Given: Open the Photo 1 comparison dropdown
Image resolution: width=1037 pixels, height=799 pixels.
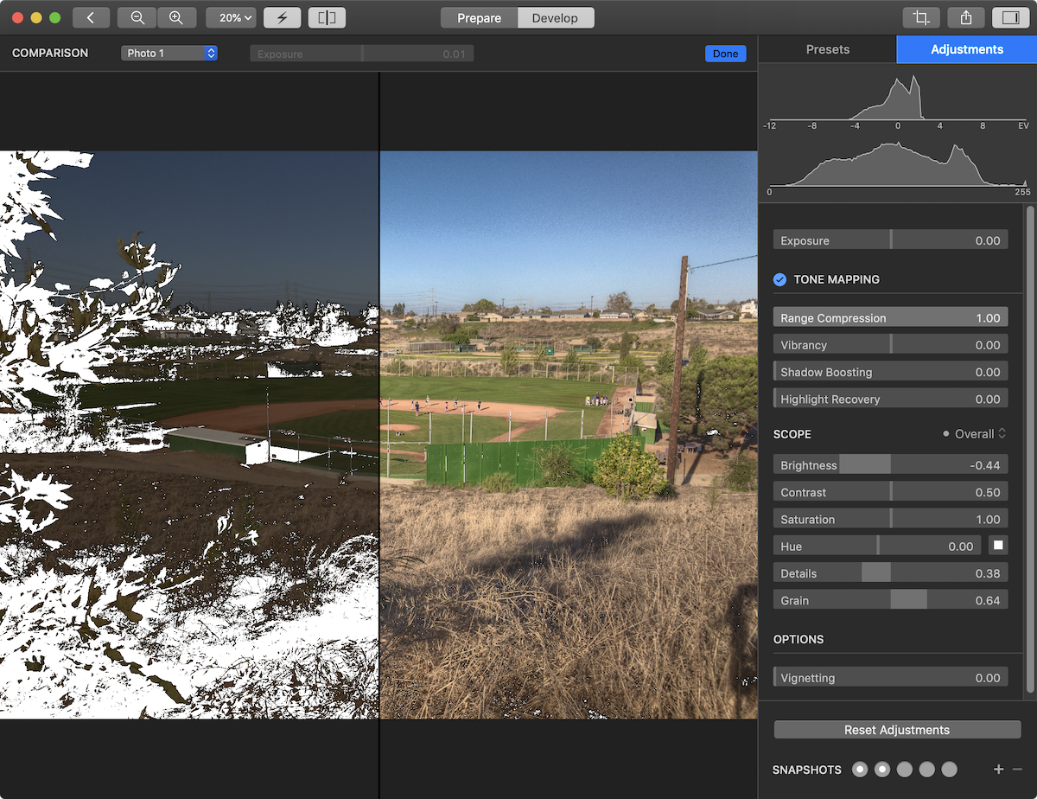Looking at the screenshot, I should (x=169, y=54).
